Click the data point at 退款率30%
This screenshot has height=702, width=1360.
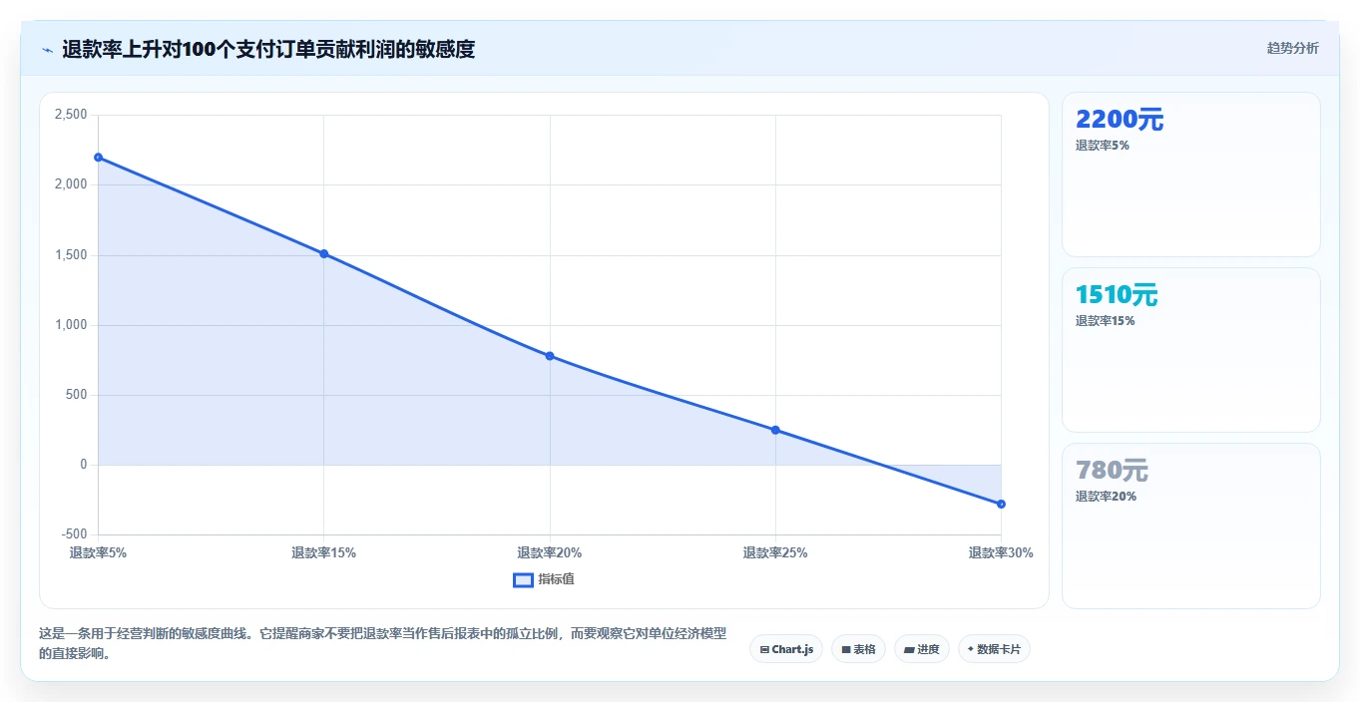click(x=1001, y=504)
